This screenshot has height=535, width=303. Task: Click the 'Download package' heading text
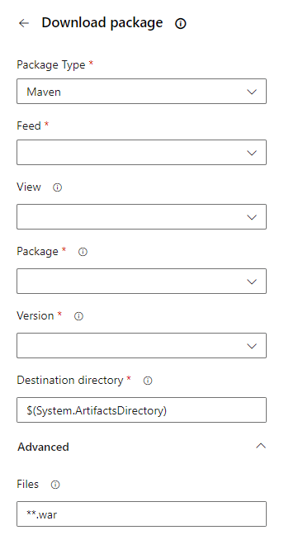[x=102, y=23]
